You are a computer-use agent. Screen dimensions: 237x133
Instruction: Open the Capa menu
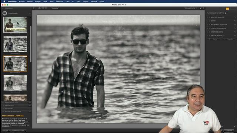click(x=45, y=1)
